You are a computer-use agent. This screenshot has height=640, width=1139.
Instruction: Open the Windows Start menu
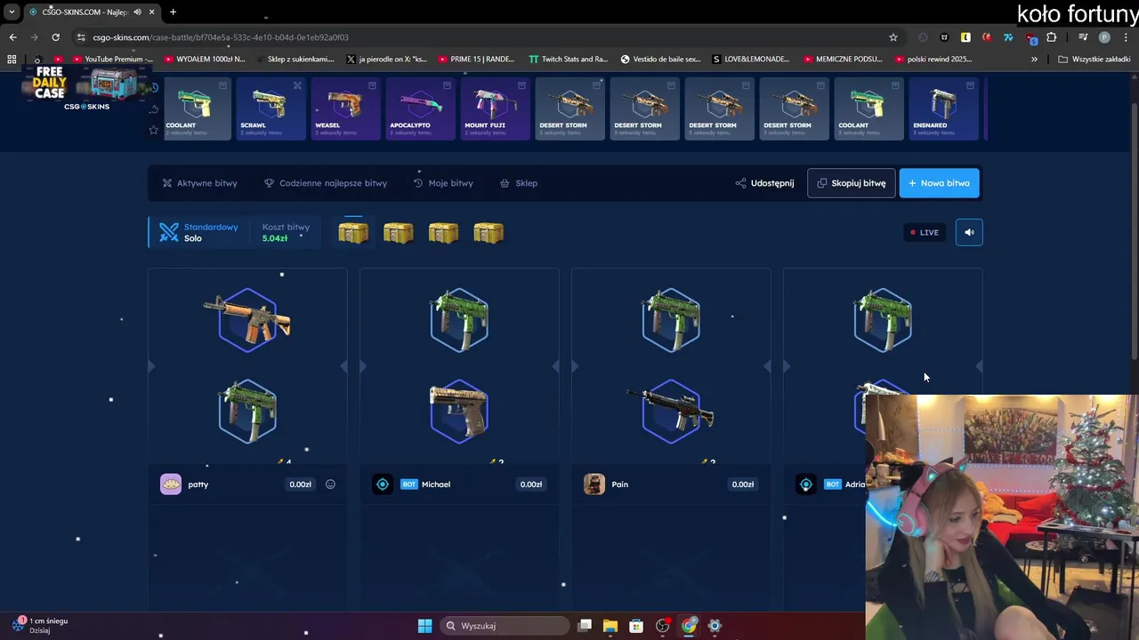point(424,626)
